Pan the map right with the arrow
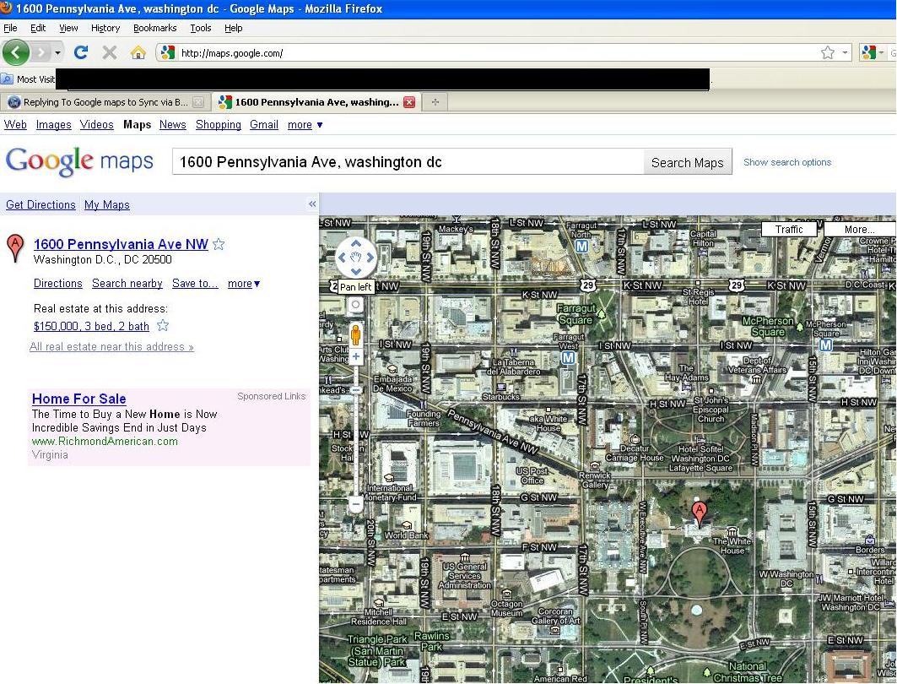This screenshot has width=897, height=684. click(370, 258)
